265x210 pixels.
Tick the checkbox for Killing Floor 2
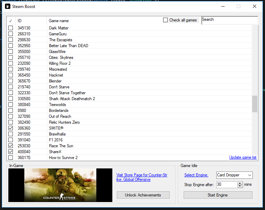[11, 63]
